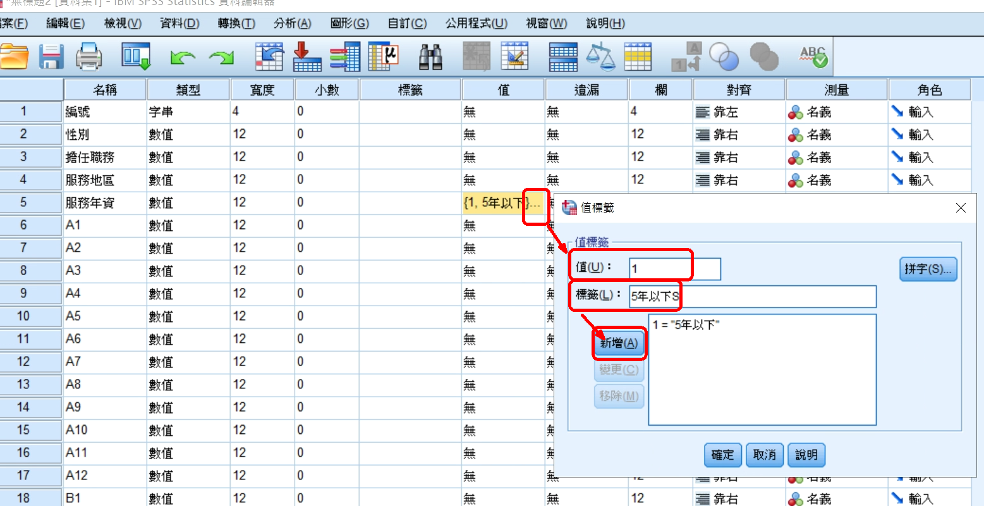
Task: Print using the printer toolbar icon
Action: coord(88,57)
